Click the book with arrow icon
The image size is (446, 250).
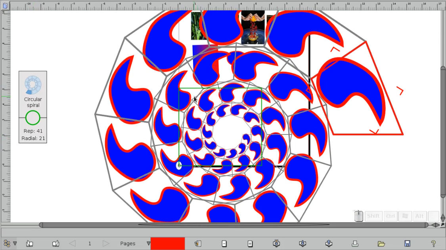(x=56, y=243)
